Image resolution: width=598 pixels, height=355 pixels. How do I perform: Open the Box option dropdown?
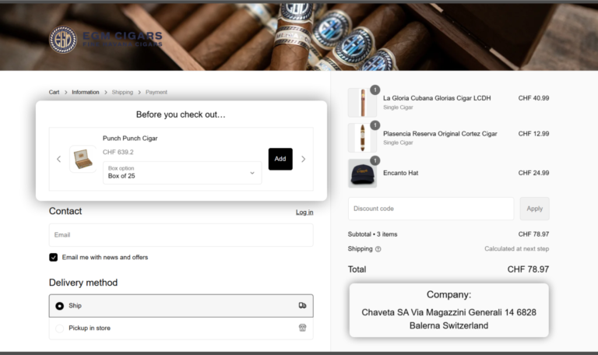[182, 172]
